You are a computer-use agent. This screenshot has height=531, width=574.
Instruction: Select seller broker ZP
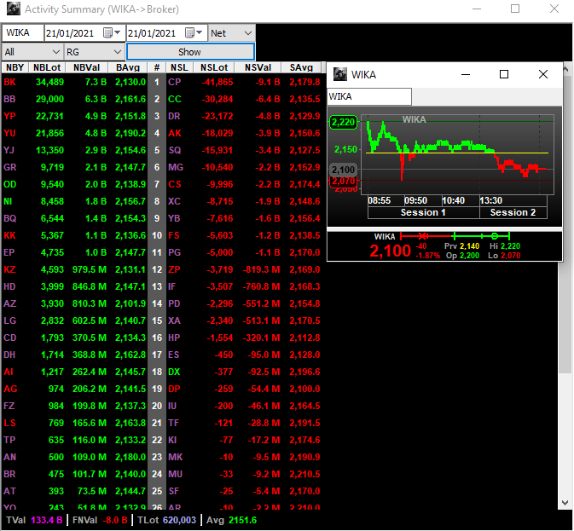[174, 269]
